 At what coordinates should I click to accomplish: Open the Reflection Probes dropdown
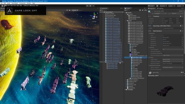click(173, 62)
